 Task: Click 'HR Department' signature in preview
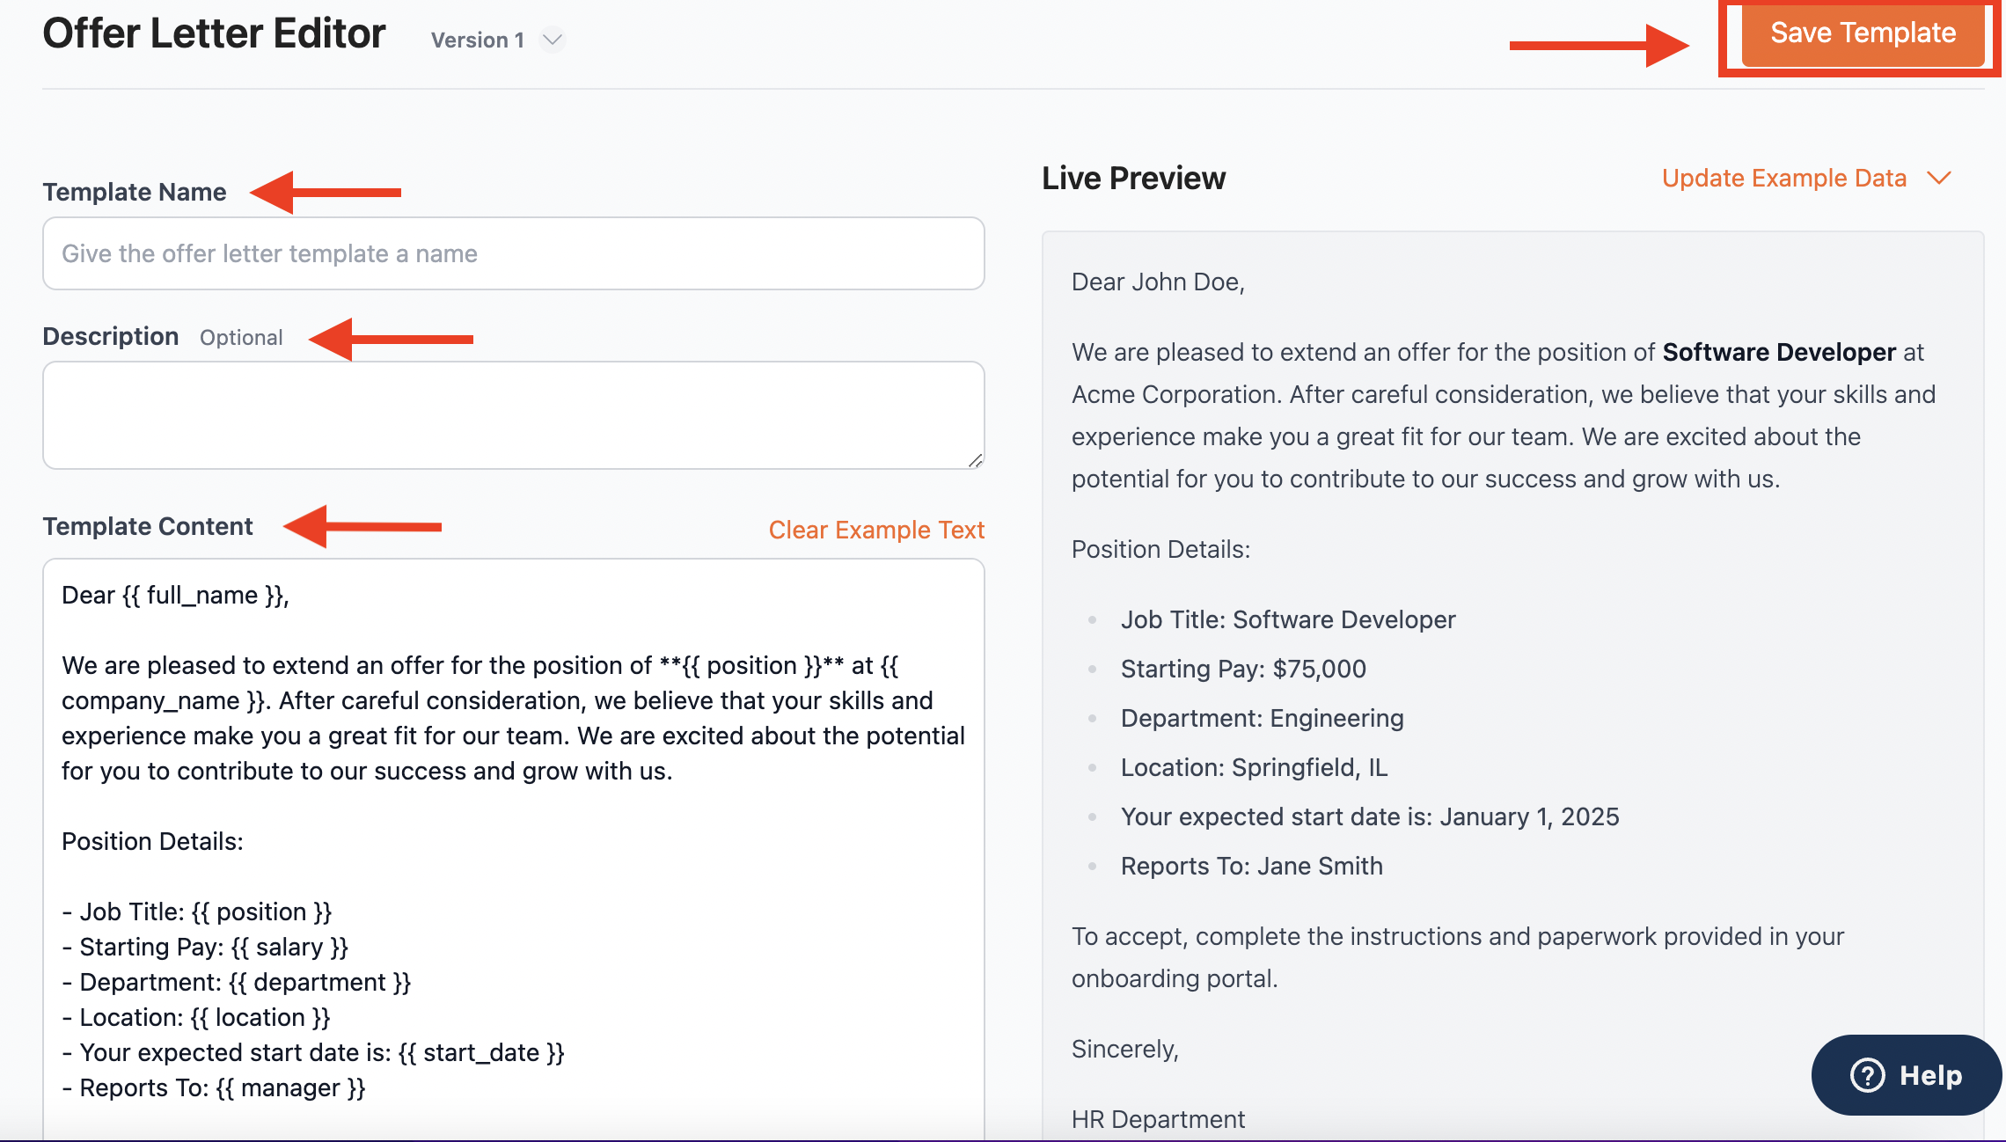click(1158, 1119)
